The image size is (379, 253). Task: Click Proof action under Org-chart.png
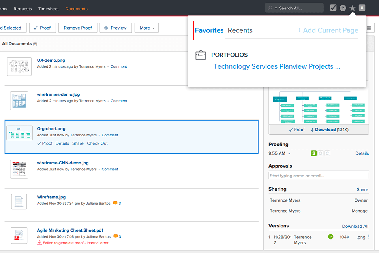[45, 143]
